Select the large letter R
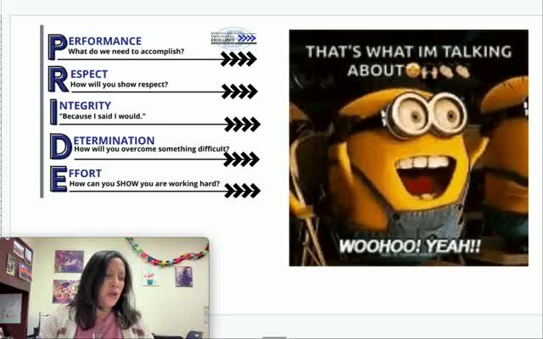Image resolution: width=543 pixels, height=339 pixels. click(58, 80)
